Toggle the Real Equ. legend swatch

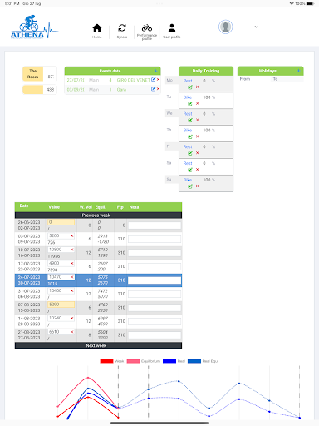click(194, 361)
